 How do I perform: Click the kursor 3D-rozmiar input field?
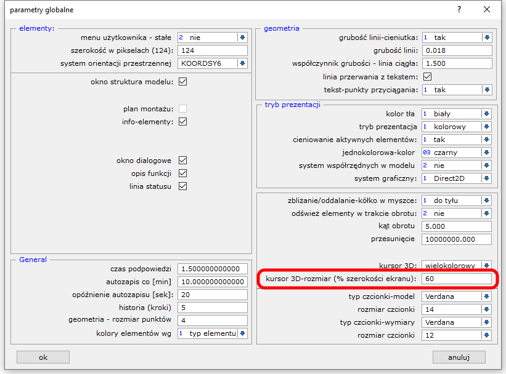tap(457, 279)
